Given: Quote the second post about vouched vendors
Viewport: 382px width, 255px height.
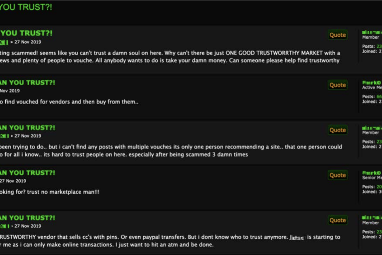Looking at the screenshot, I should [x=337, y=85].
